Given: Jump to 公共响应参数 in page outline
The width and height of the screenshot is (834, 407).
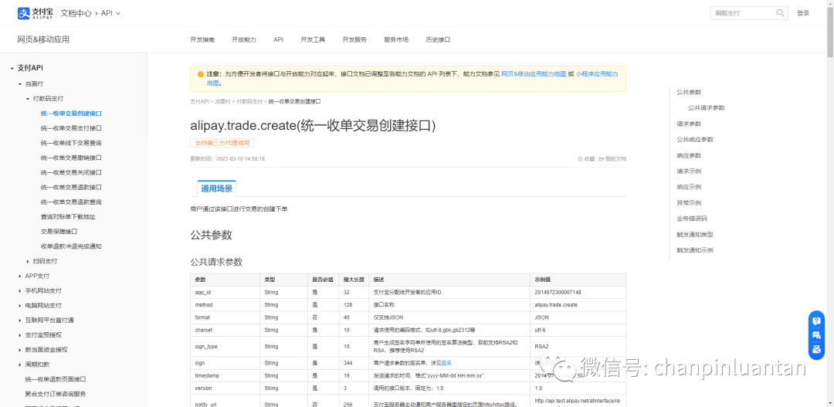Looking at the screenshot, I should [695, 139].
